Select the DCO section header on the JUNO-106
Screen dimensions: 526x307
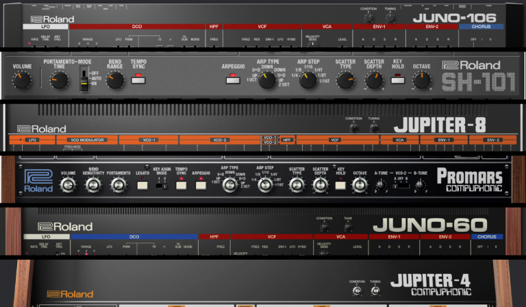pyautogui.click(x=137, y=27)
